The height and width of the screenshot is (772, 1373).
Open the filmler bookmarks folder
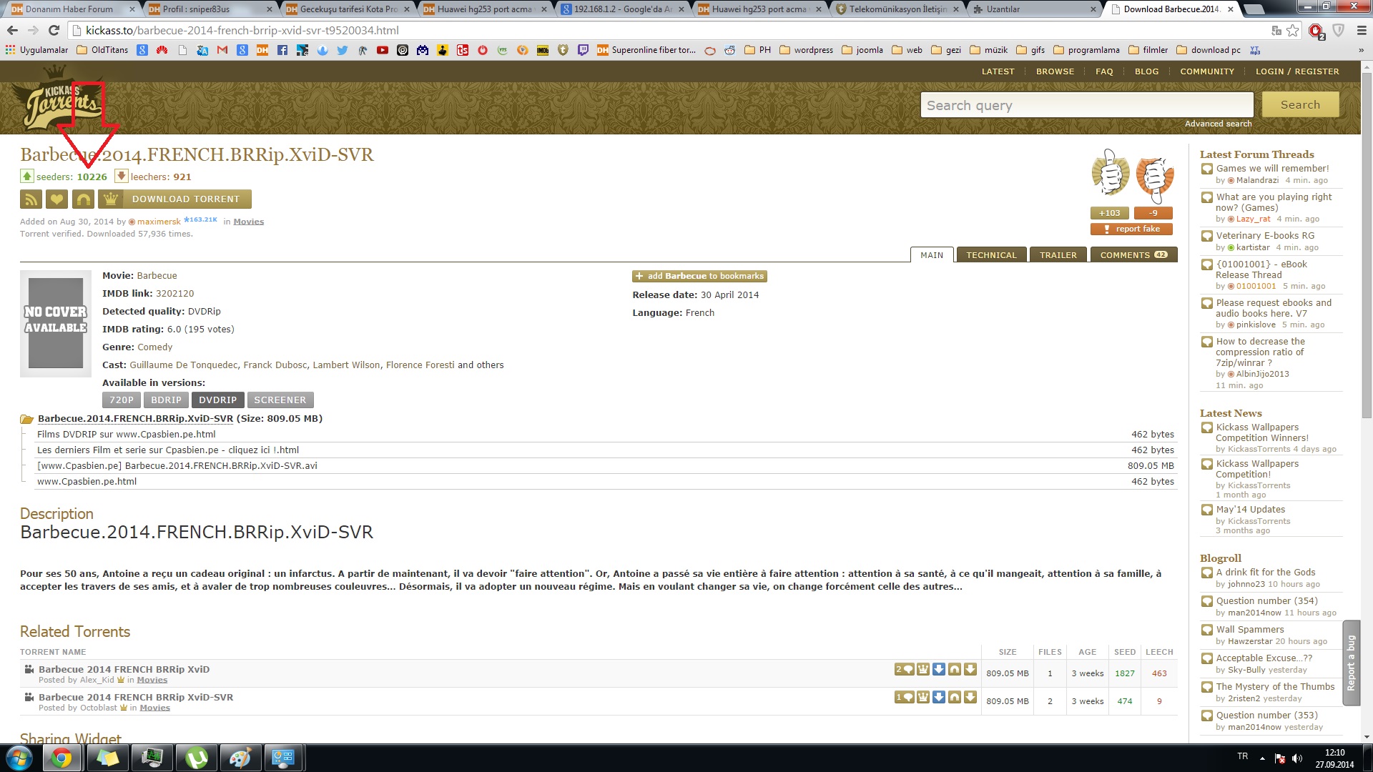pos(1148,50)
